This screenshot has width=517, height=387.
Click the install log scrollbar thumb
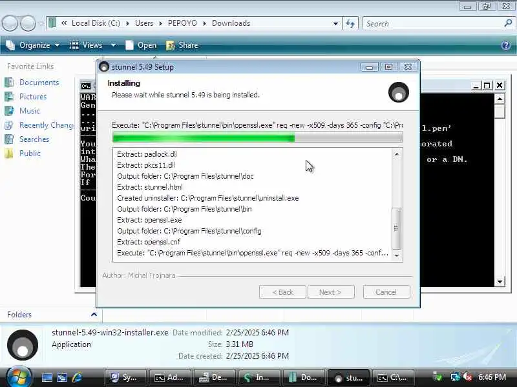pyautogui.click(x=396, y=228)
